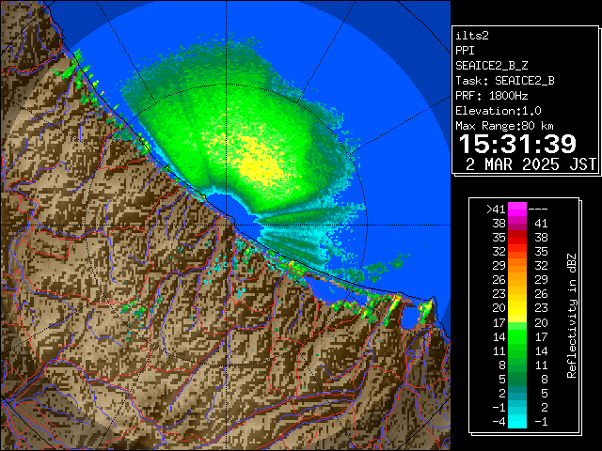Click the Max Range:80 km text
The image size is (602, 451).
point(504,126)
